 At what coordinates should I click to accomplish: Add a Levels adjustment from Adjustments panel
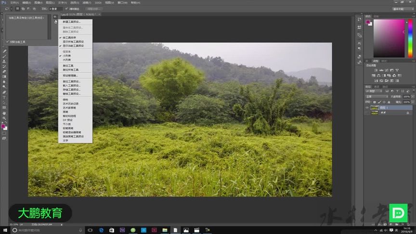pos(381,70)
